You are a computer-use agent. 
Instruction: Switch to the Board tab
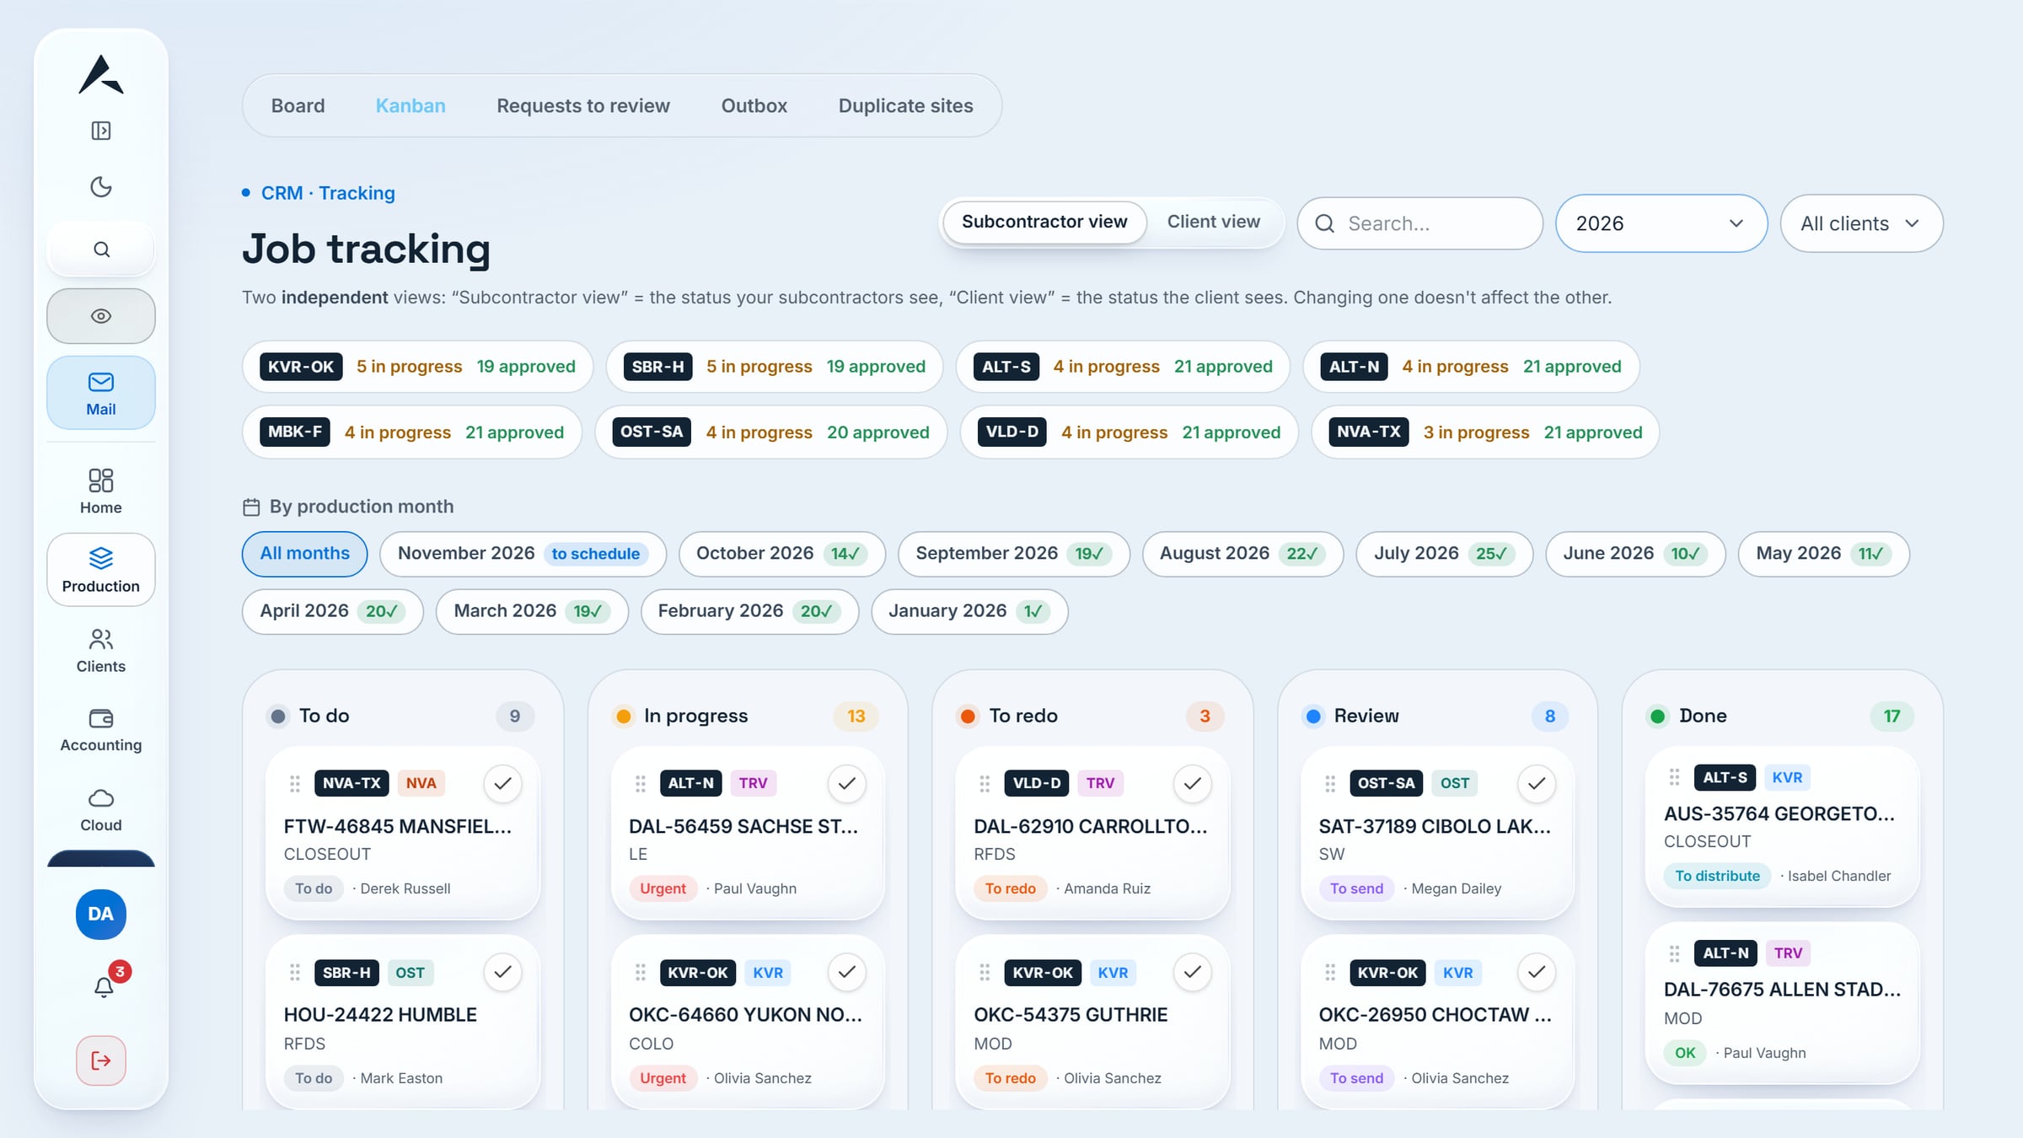tap(298, 106)
